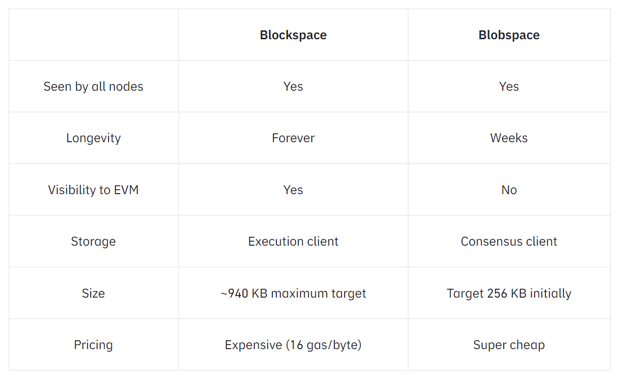The image size is (619, 379).
Task: Click the Size row label
Action: (x=93, y=293)
